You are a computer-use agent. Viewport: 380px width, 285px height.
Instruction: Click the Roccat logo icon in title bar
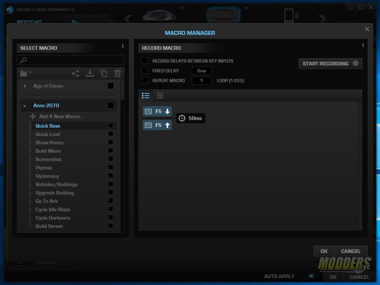pyautogui.click(x=10, y=10)
